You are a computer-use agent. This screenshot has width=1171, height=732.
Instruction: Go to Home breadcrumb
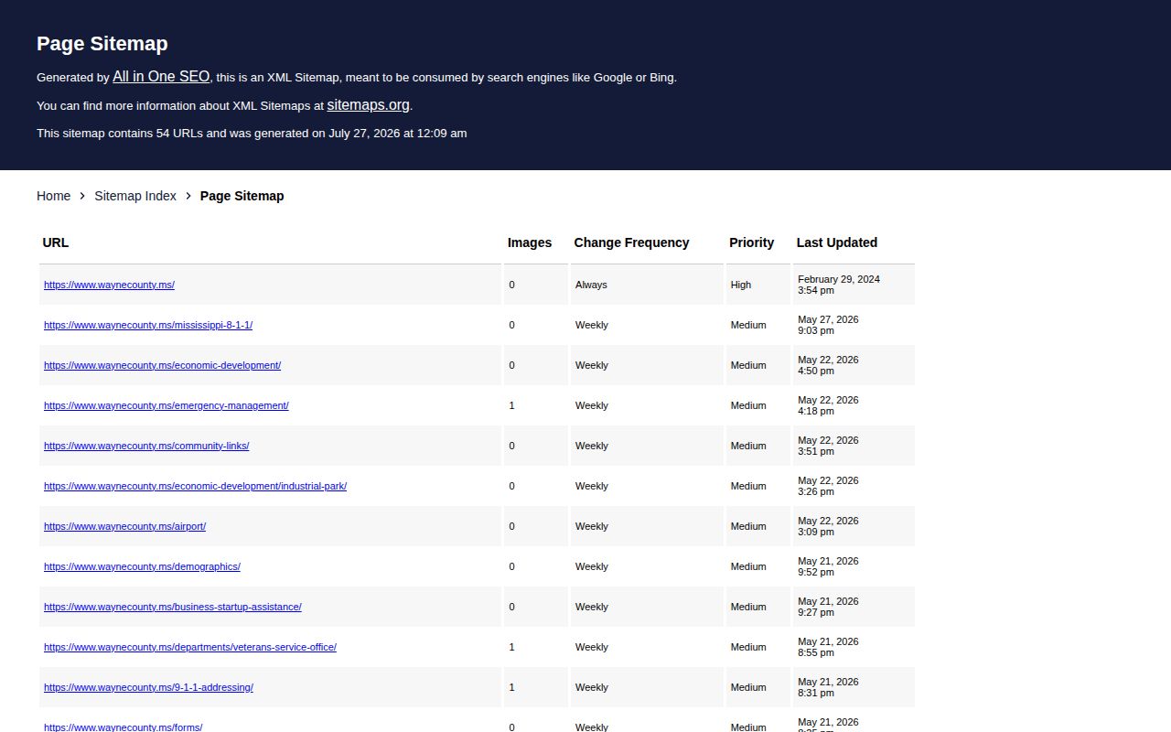point(53,196)
